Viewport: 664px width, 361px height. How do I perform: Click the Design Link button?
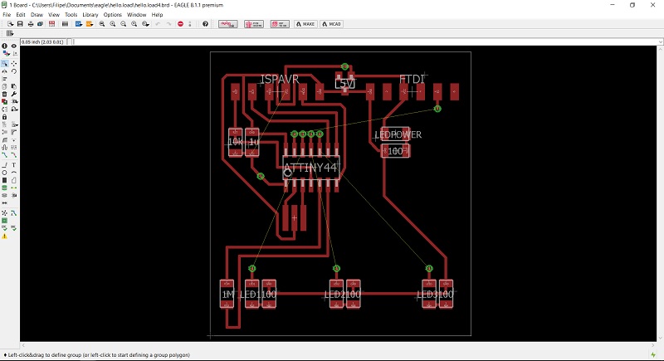click(x=227, y=24)
